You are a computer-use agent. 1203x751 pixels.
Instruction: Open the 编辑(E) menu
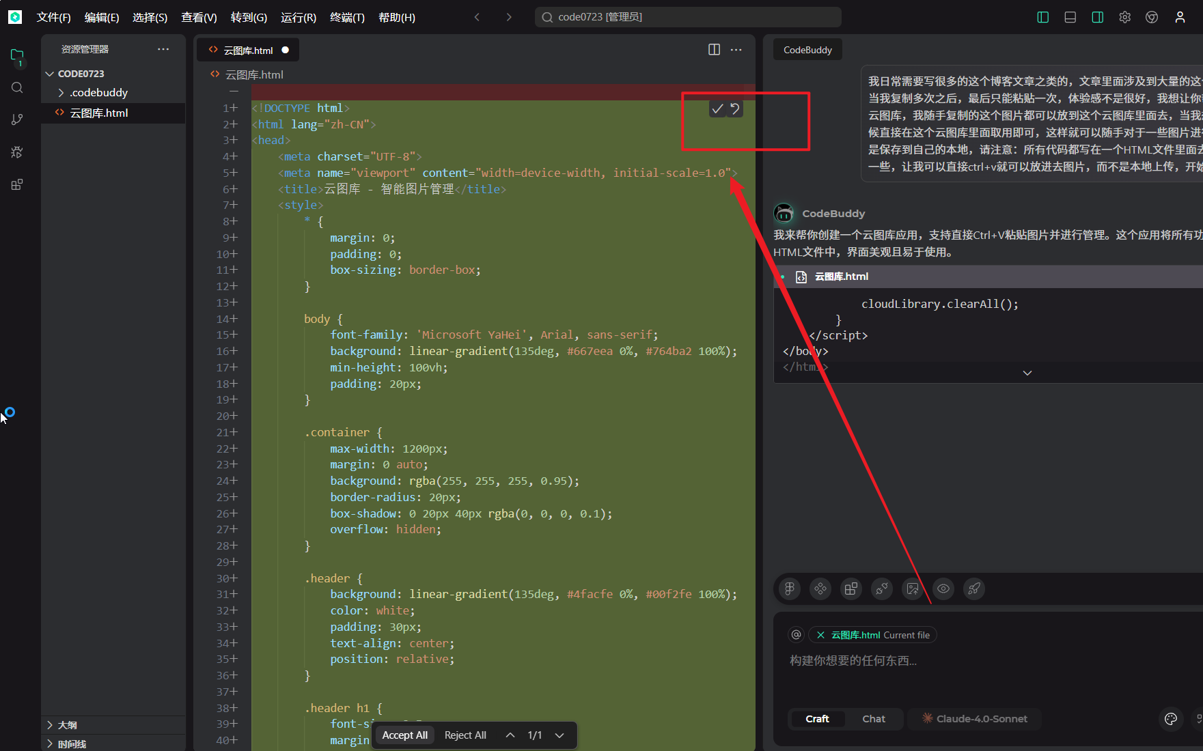[102, 17]
